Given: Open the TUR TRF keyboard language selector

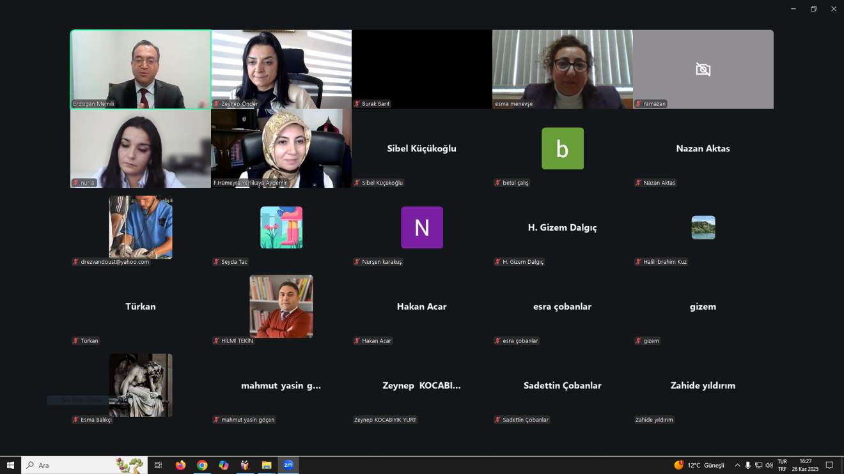Looking at the screenshot, I should (782, 465).
